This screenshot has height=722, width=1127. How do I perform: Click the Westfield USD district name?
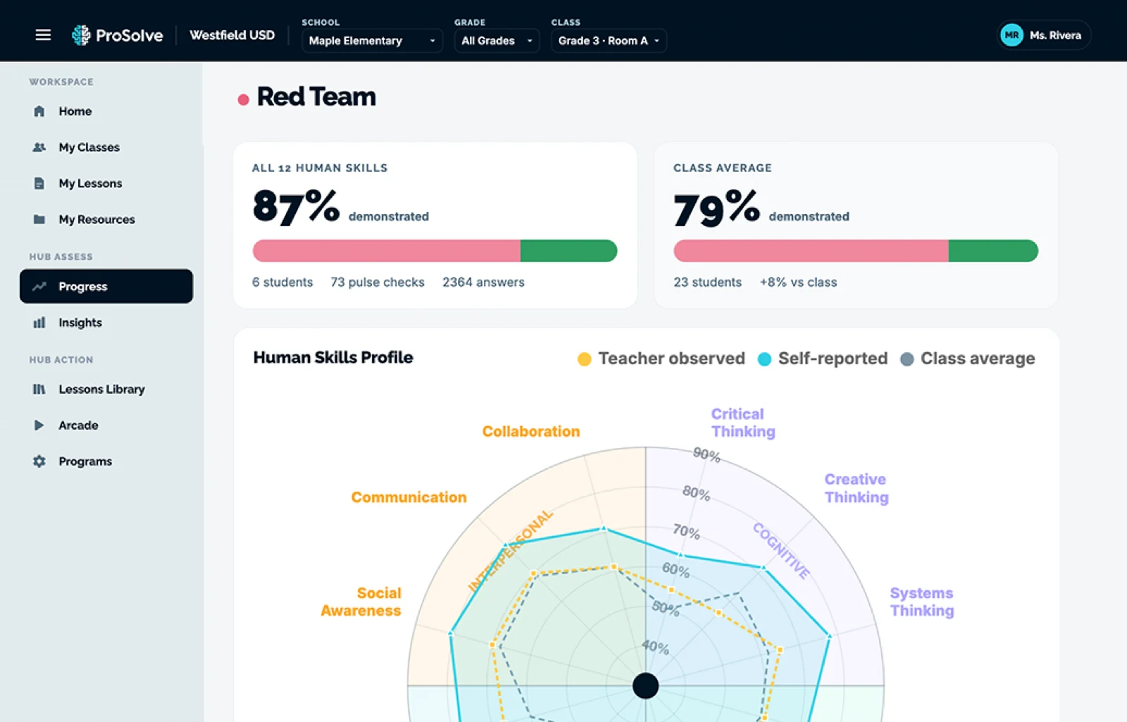click(x=232, y=35)
